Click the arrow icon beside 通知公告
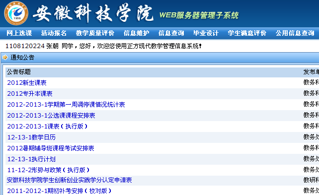 pos(5,58)
